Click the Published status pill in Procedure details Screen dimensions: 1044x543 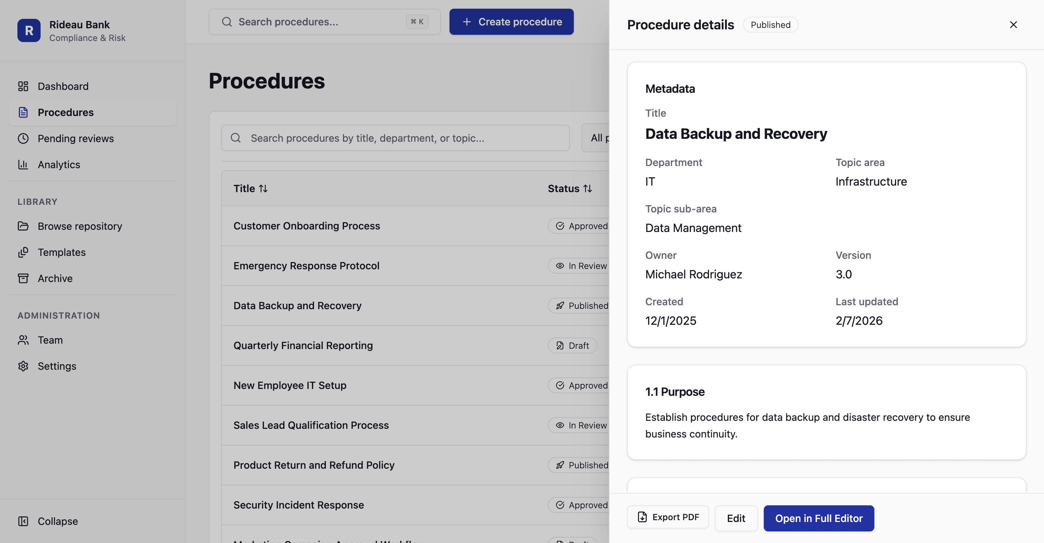770,25
